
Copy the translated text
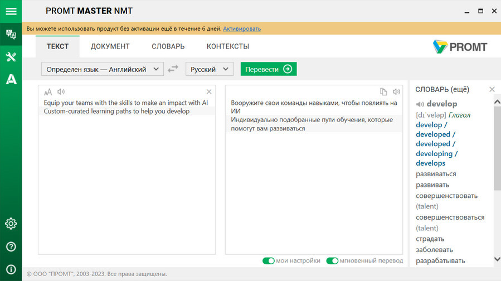coord(383,92)
